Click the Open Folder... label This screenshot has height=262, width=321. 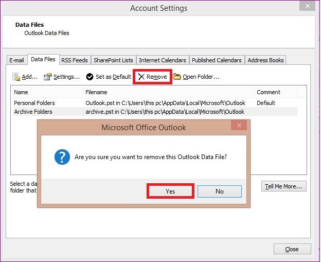[x=201, y=77]
